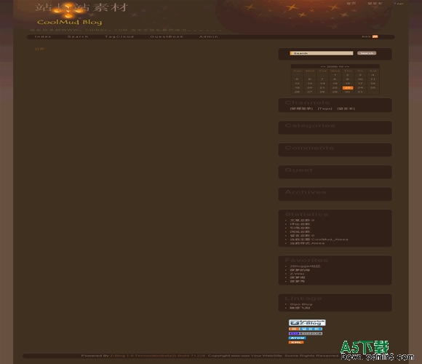Open the TagCloud menu item

119,36
